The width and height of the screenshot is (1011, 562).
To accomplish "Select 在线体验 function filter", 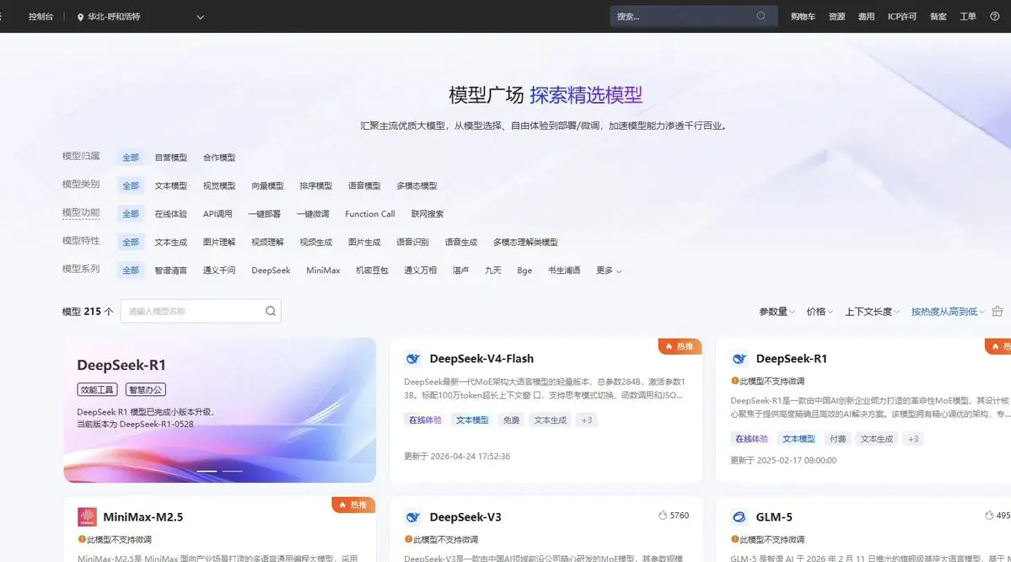I will [171, 214].
